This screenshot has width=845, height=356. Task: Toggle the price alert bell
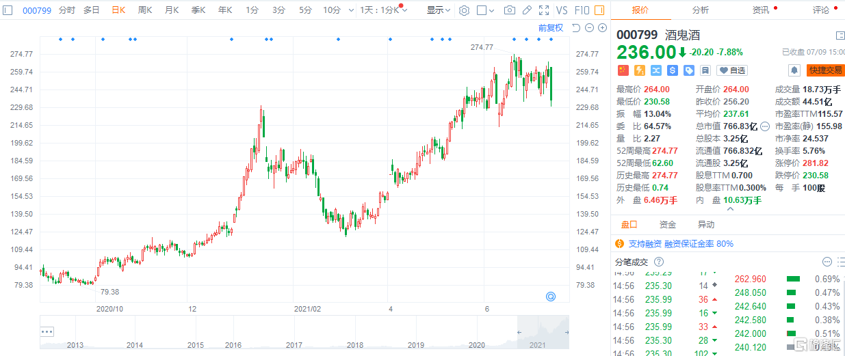click(x=794, y=70)
